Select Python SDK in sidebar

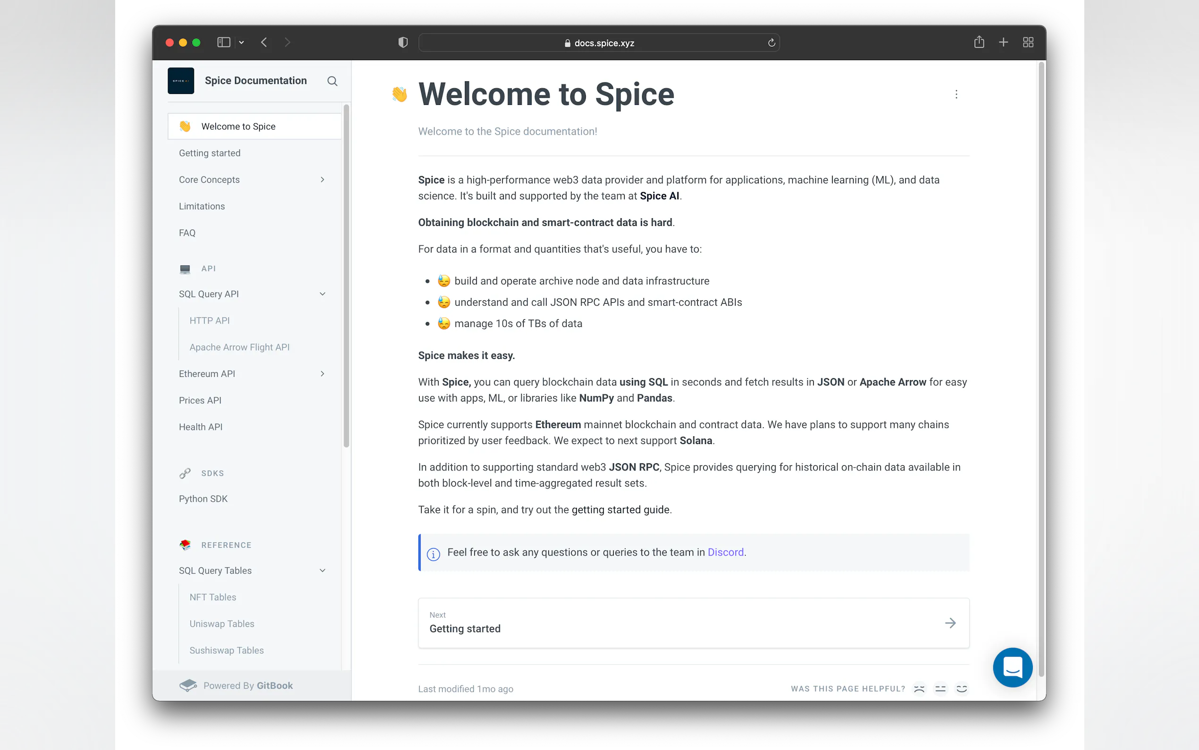pyautogui.click(x=203, y=499)
